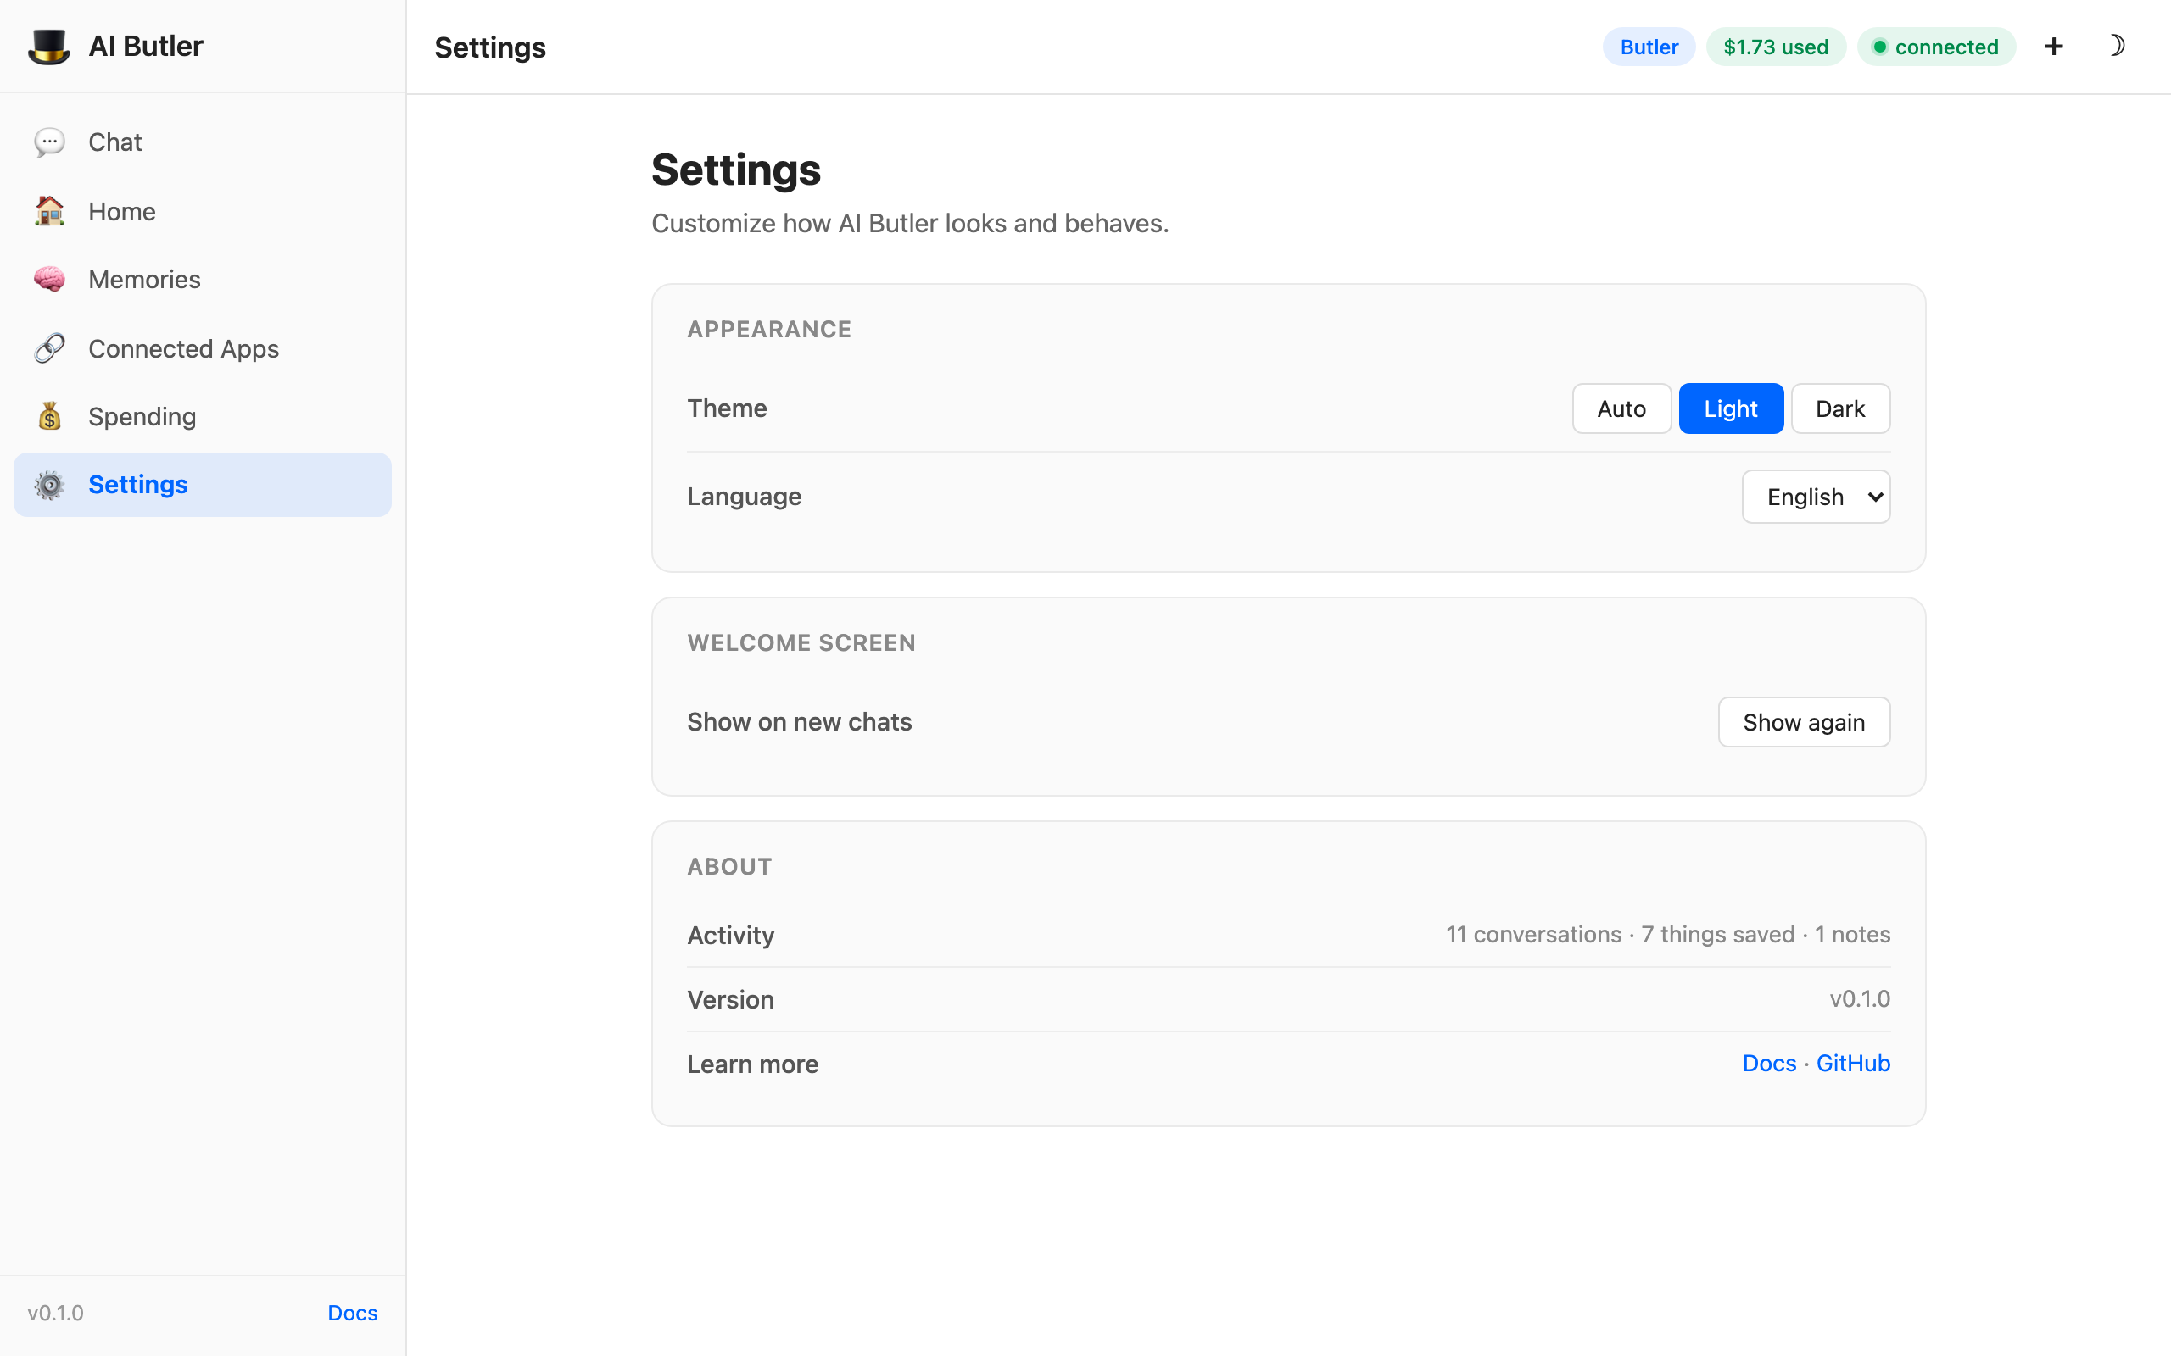2171x1356 pixels.
Task: Open the Language dropdown
Action: tap(1815, 496)
